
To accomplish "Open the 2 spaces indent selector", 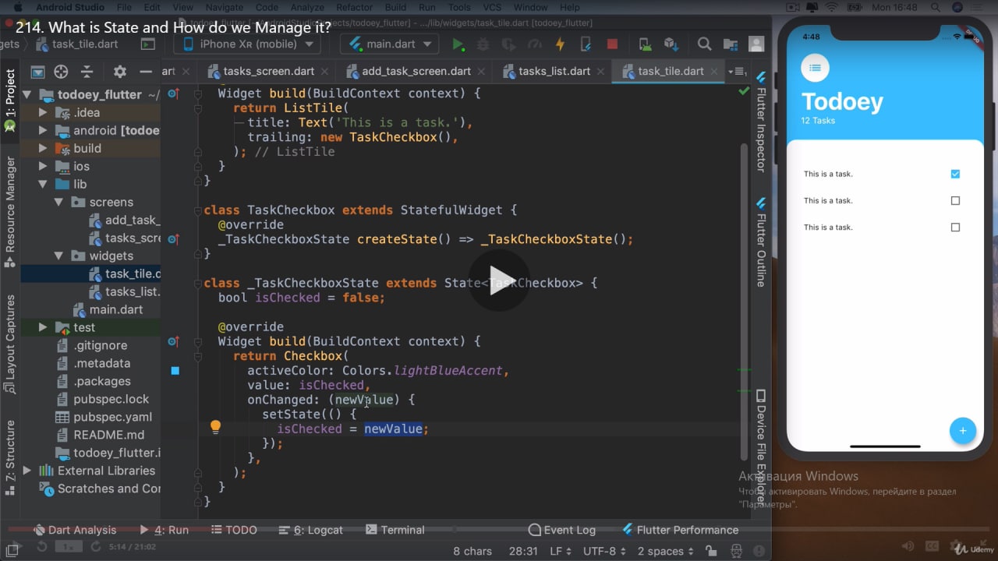I will click(665, 551).
